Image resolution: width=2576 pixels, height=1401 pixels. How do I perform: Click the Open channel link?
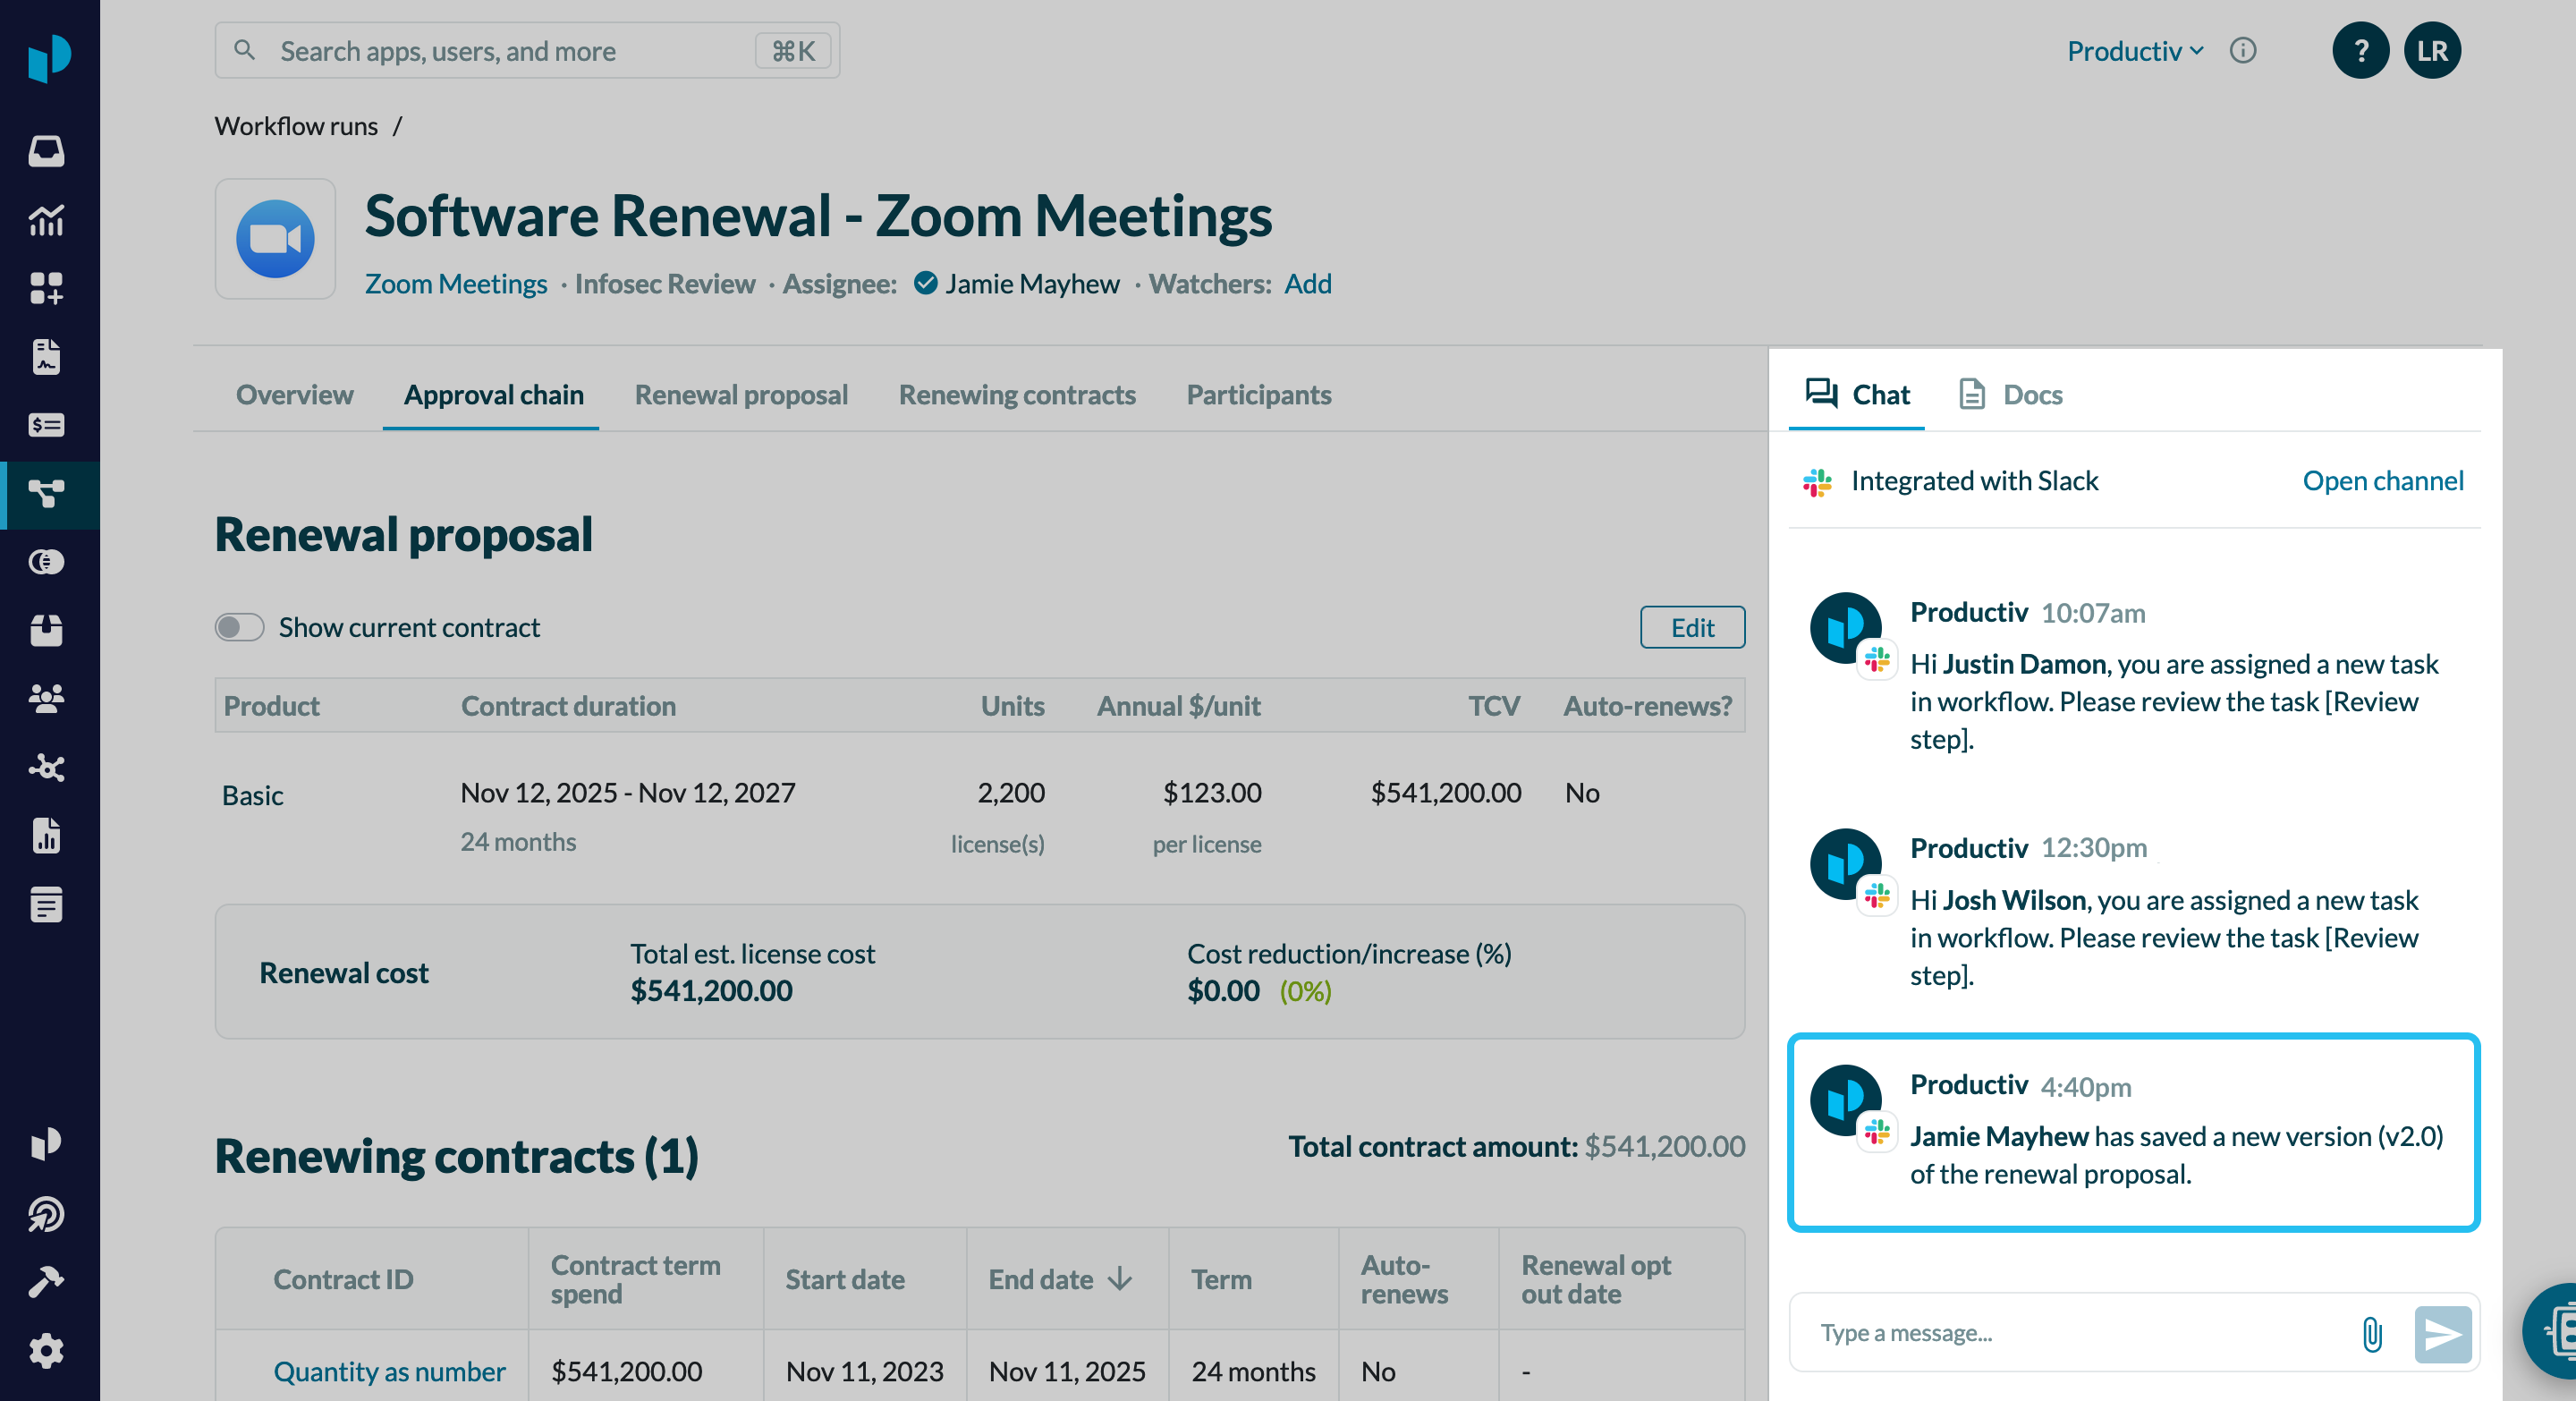click(x=2382, y=481)
